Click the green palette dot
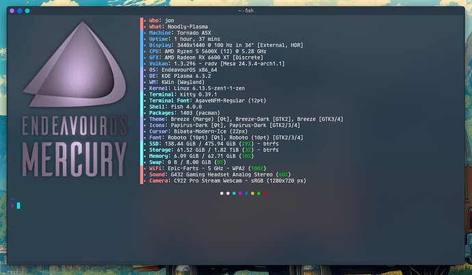The width and height of the screenshot is (472, 275). tap(259, 194)
